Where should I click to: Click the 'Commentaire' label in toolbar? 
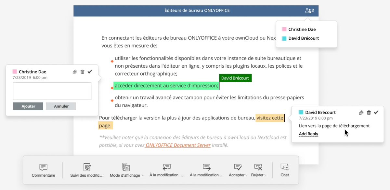coord(43,175)
